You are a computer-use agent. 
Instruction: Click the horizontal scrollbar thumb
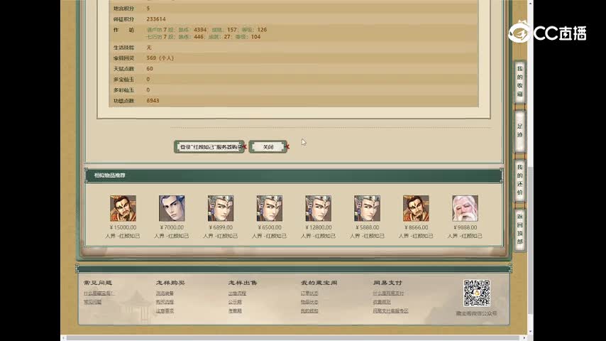pos(294,338)
